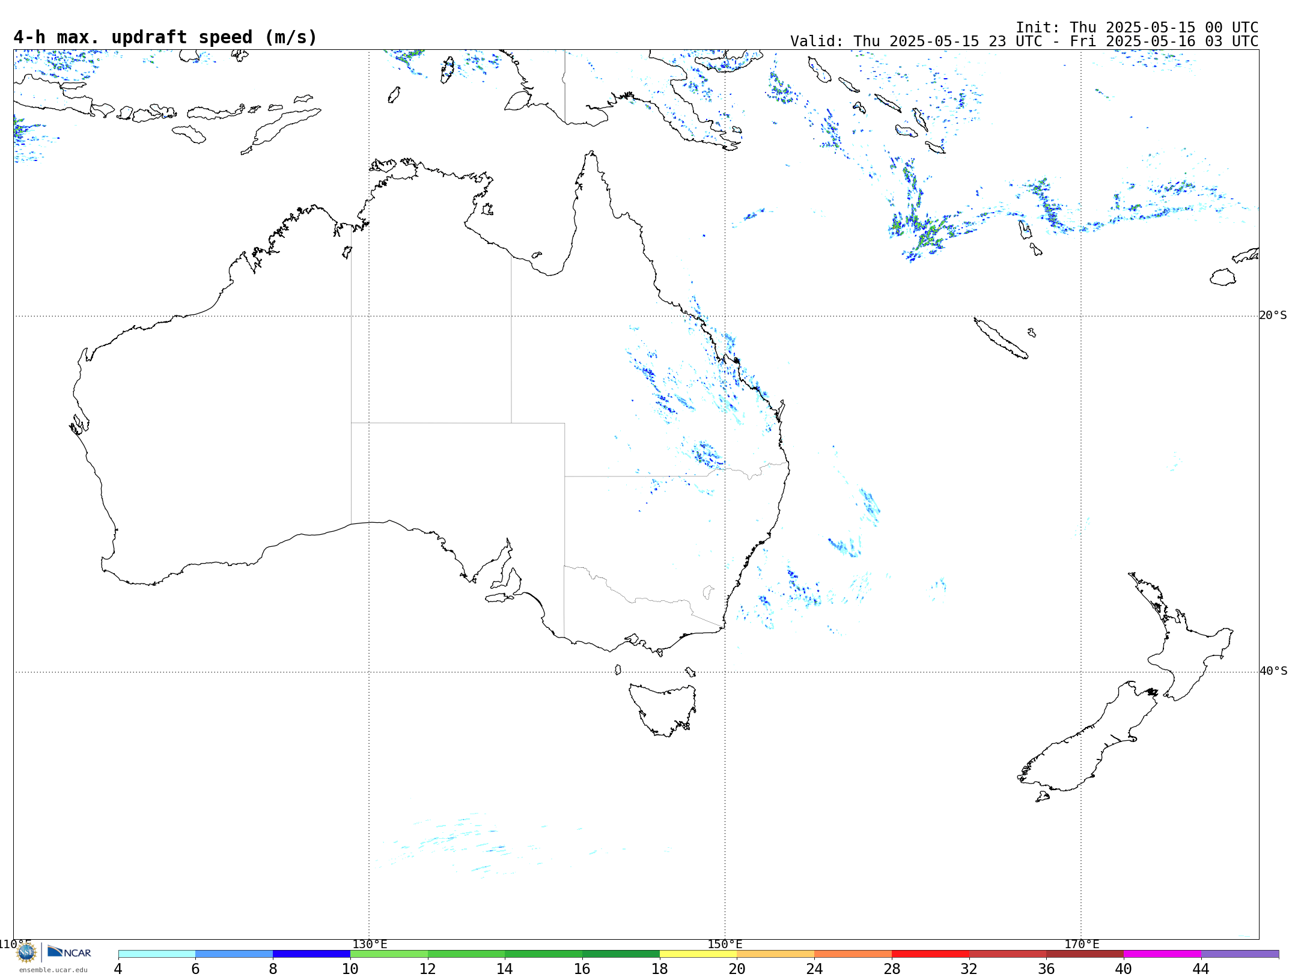Screen dimensions: 1298x977
Task: Click the 'Init: Thu 2025-05-15 00 UTC' text
Action: (1137, 28)
